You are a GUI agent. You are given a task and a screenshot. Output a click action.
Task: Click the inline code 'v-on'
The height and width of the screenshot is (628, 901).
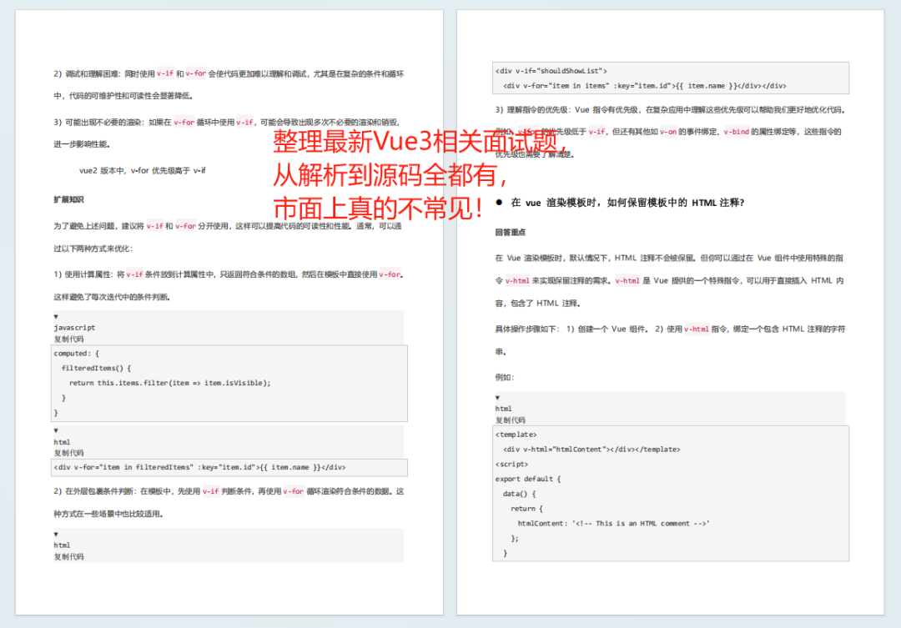click(x=668, y=132)
